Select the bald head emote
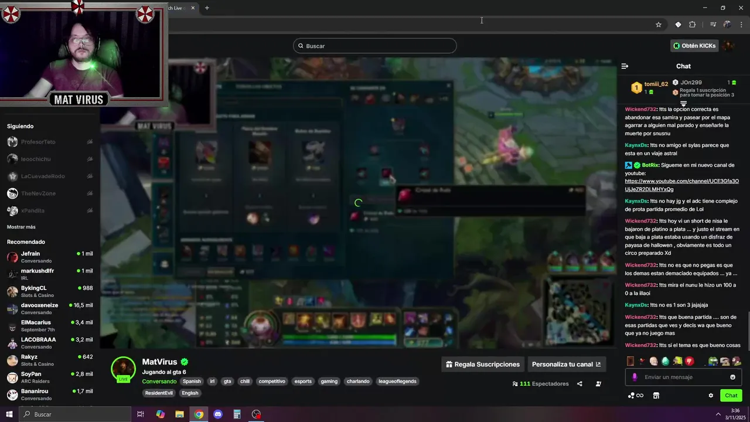The image size is (750, 422). [654, 361]
